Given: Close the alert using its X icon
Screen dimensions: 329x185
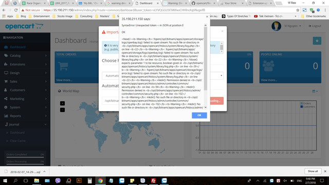Looking at the screenshot, I should tap(207, 16).
